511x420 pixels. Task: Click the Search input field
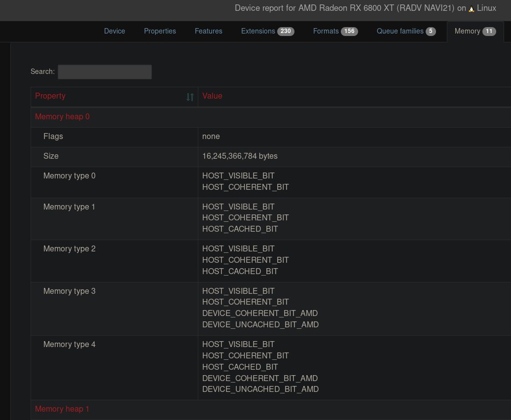[105, 71]
